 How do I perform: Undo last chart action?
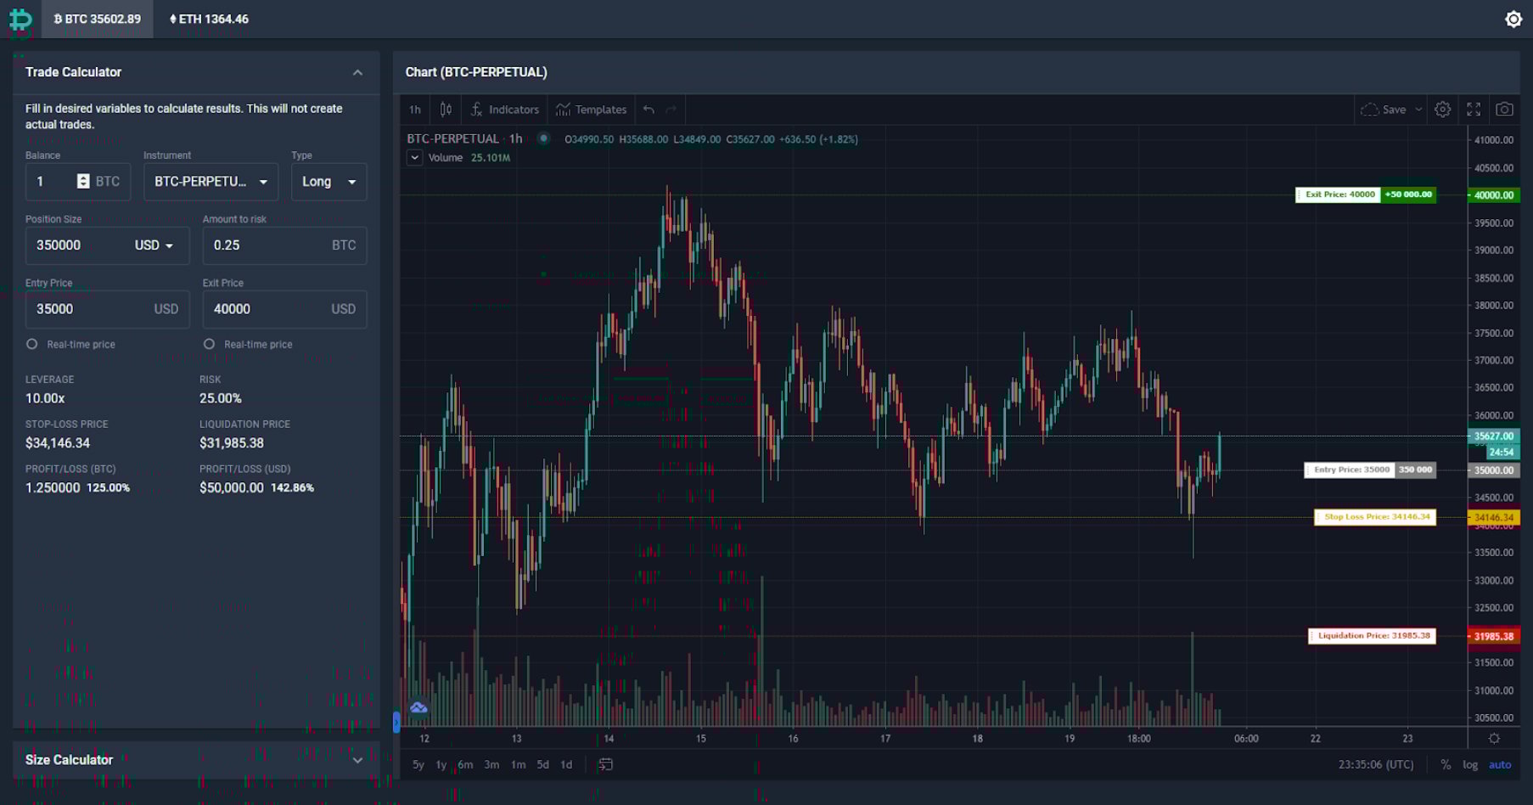pos(649,110)
